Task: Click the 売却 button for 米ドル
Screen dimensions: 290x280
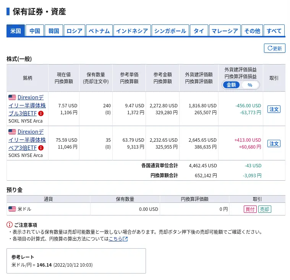Action: (265, 209)
